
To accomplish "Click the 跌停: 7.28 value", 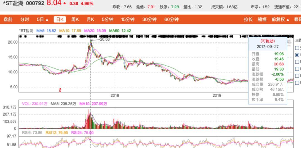I will tap(169, 7).
